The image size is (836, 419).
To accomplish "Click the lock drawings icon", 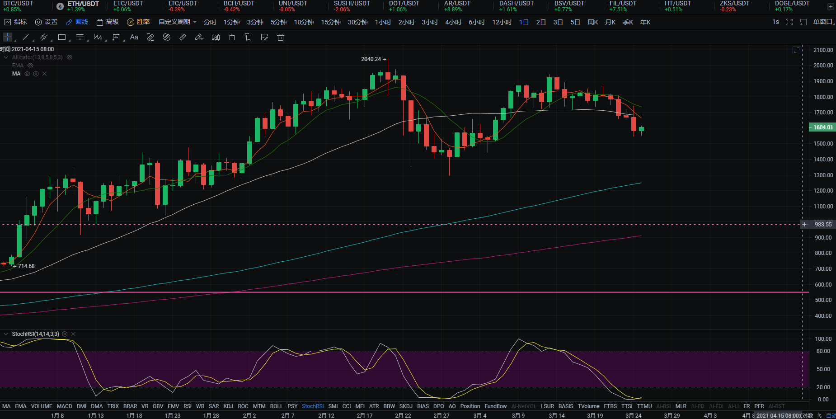I will 232,37.
